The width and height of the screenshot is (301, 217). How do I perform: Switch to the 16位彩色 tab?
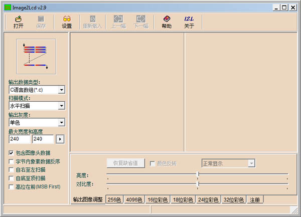coord(158,200)
